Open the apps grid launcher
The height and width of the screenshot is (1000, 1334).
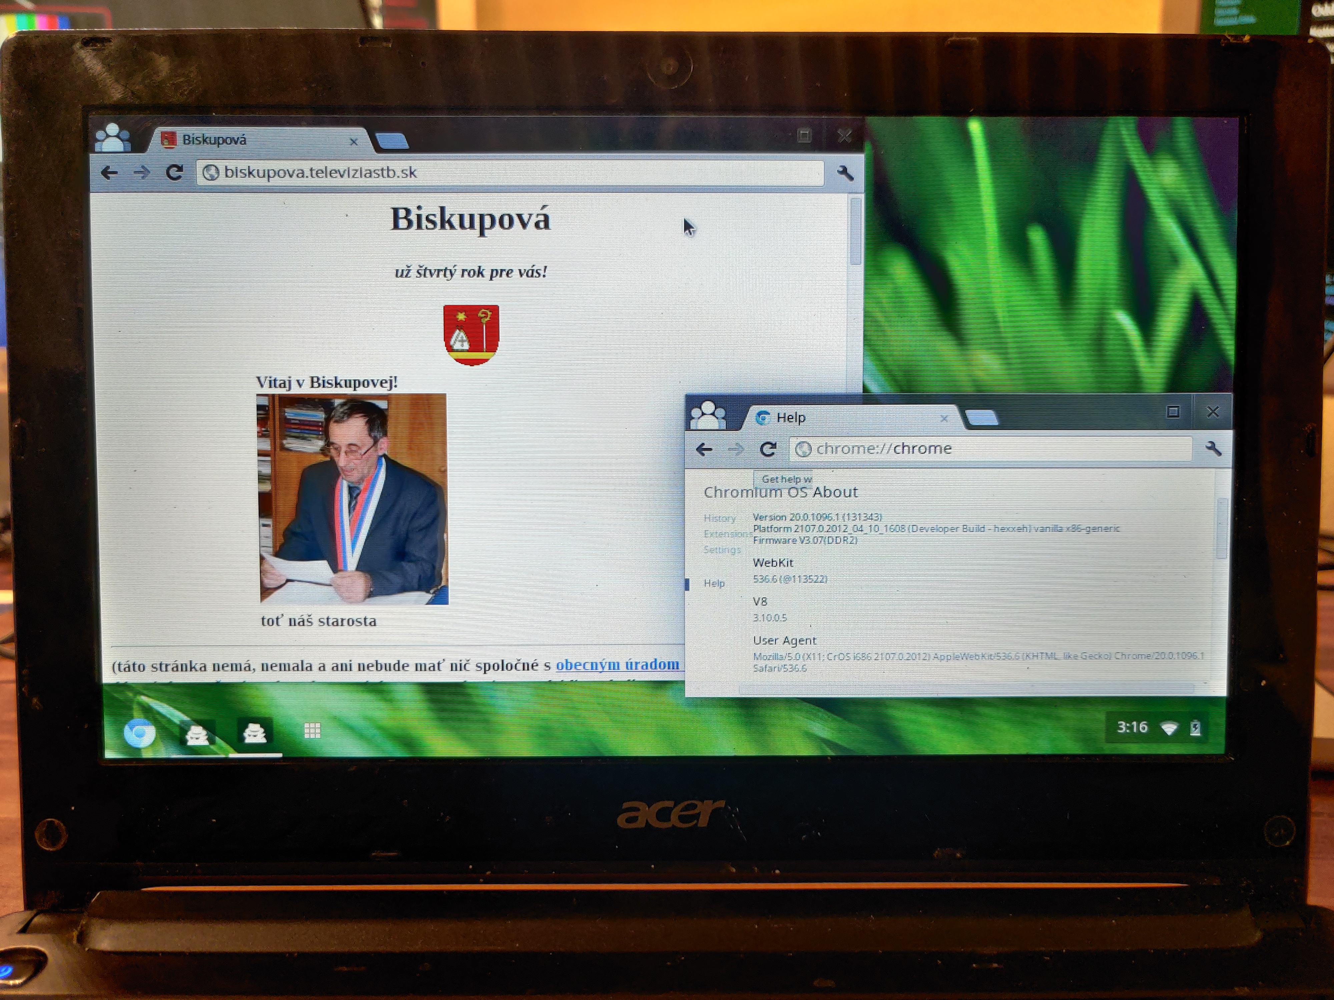coord(312,731)
